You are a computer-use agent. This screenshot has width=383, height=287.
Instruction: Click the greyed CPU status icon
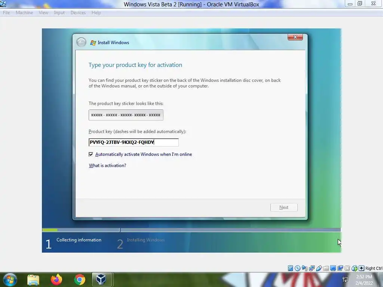pos(347,268)
